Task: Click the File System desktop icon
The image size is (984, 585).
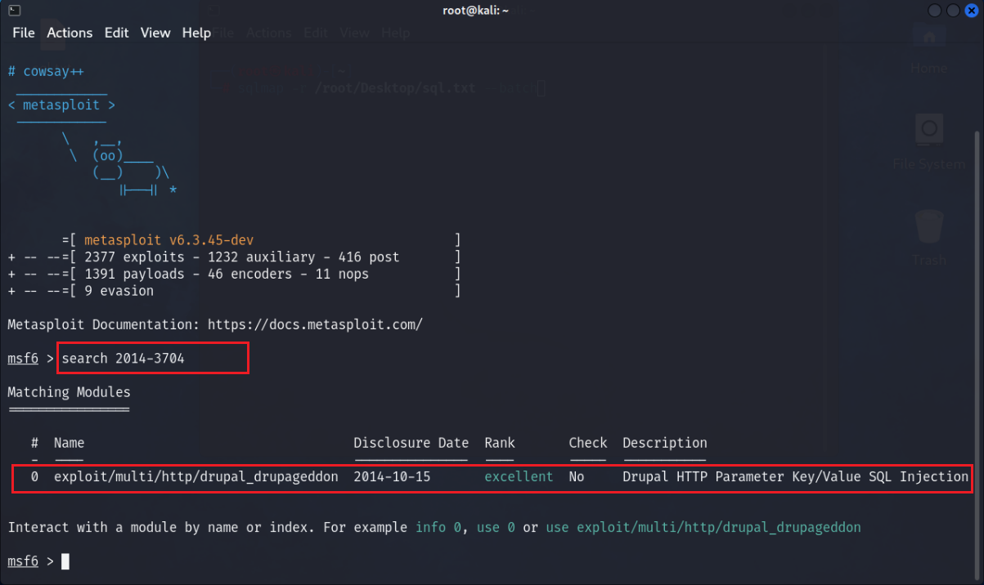Action: point(928,143)
